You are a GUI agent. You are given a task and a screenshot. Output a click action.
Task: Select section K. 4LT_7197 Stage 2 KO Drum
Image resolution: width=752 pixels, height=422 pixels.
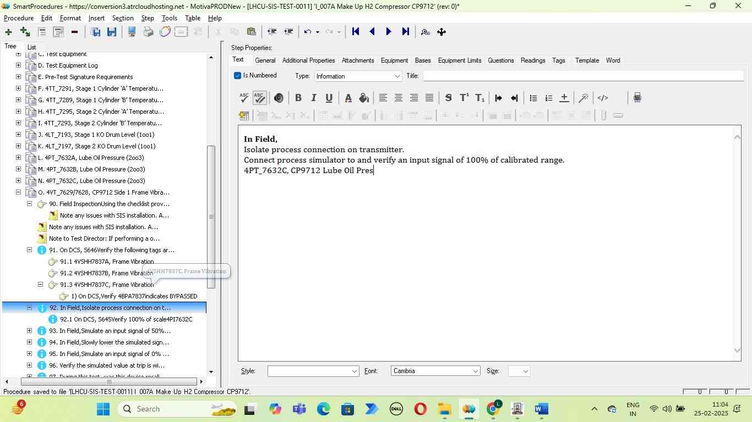(97, 146)
